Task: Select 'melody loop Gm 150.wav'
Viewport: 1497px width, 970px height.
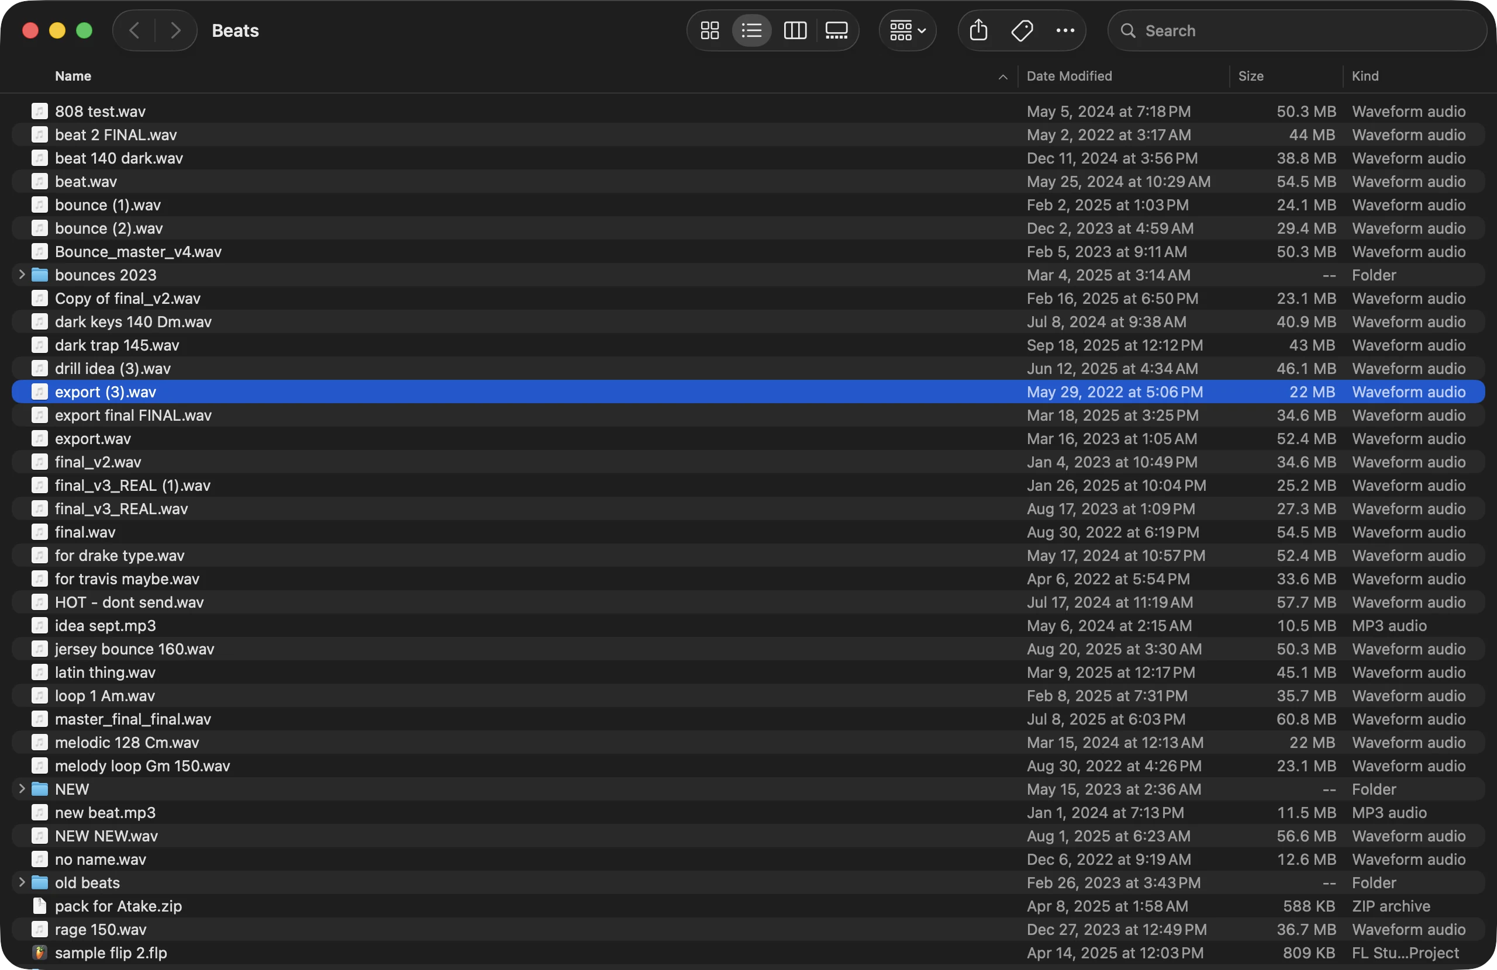Action: [748, 765]
